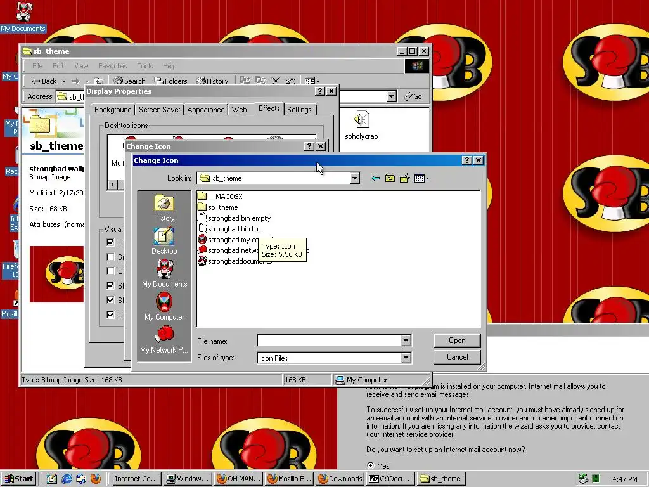Select the __MACOSX folder

220,197
